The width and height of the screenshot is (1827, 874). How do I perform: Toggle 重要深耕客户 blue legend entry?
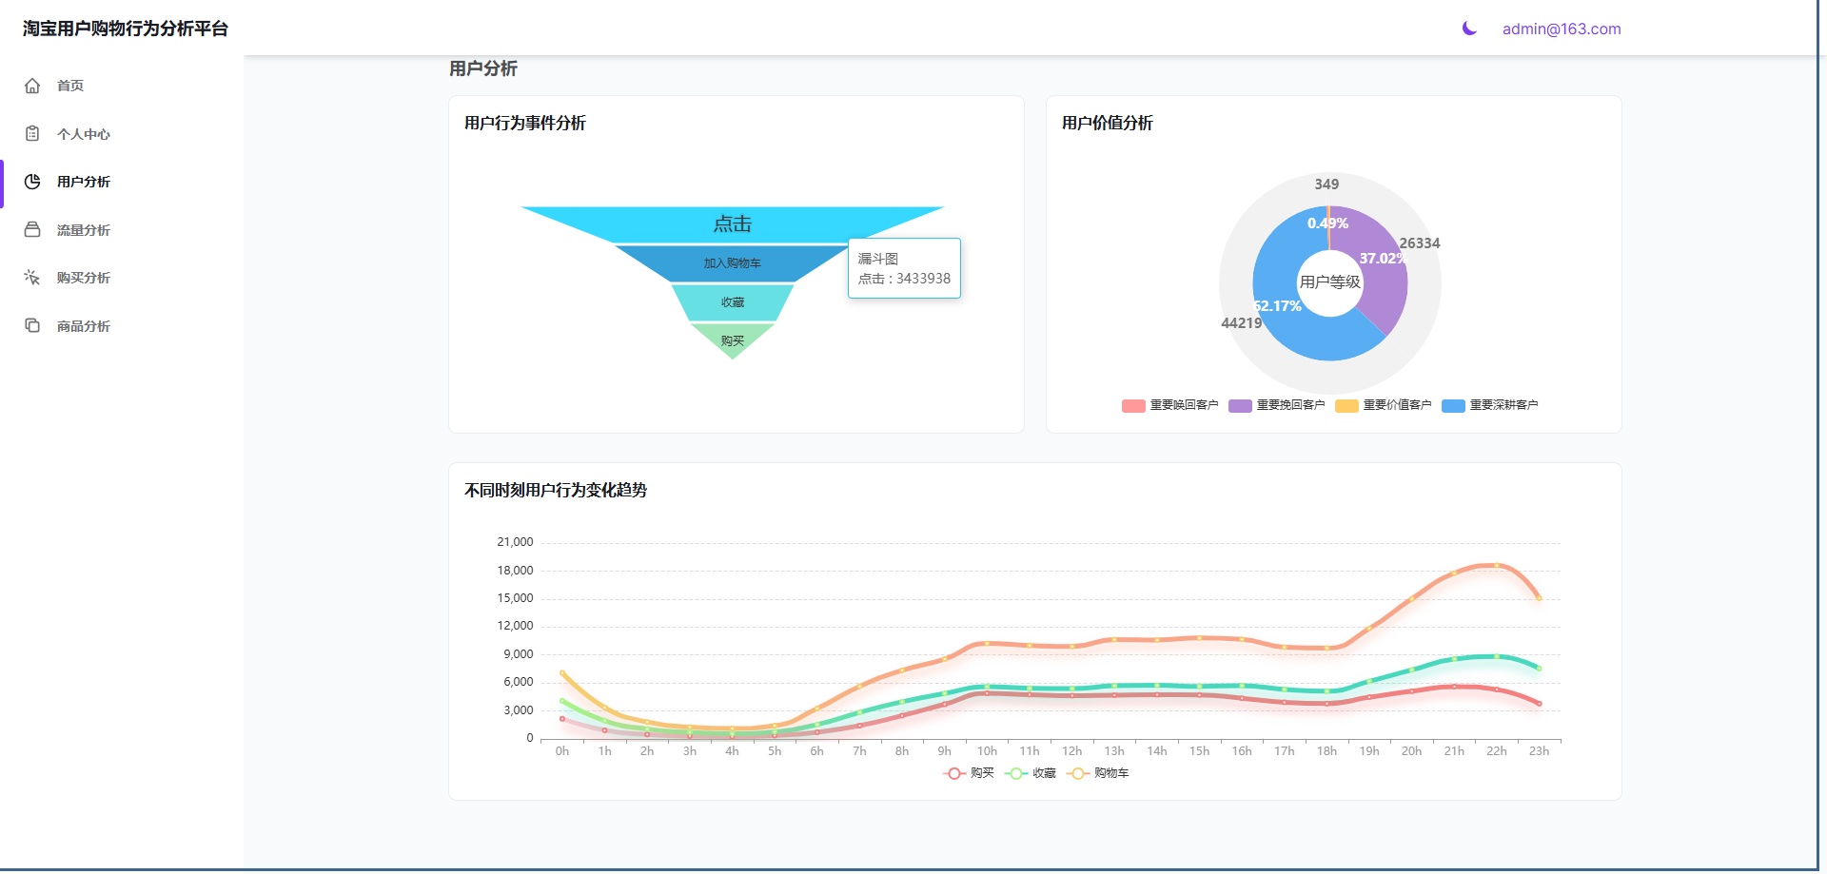(1490, 405)
